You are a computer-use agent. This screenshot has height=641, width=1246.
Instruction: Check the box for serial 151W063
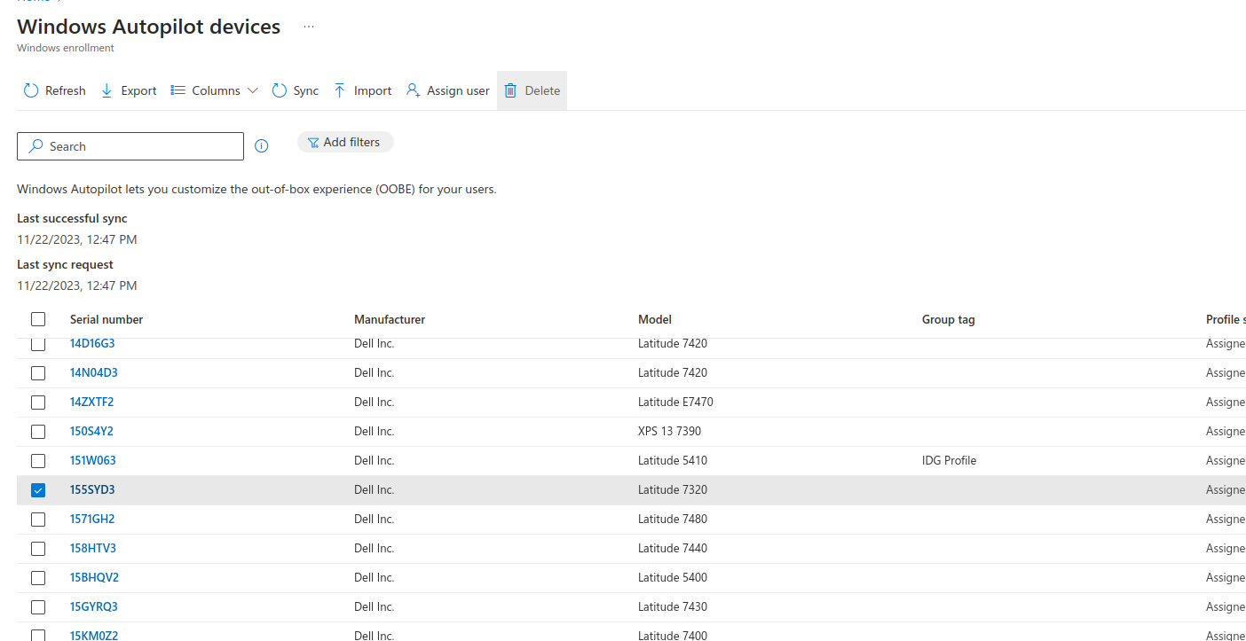tap(38, 461)
